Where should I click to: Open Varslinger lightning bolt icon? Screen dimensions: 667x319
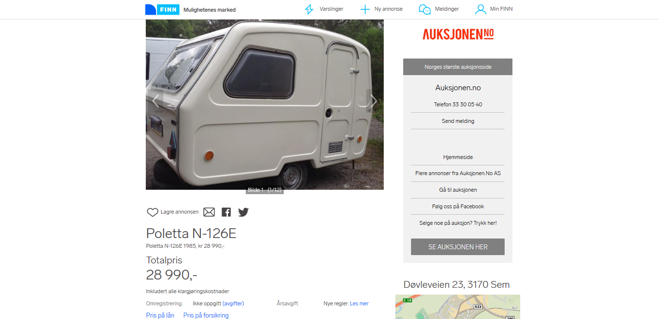click(309, 9)
